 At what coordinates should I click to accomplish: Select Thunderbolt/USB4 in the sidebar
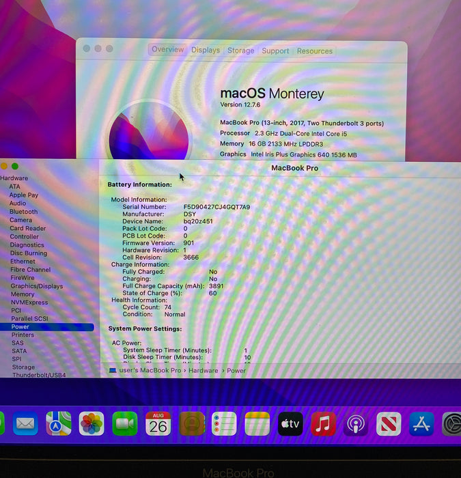coord(39,375)
